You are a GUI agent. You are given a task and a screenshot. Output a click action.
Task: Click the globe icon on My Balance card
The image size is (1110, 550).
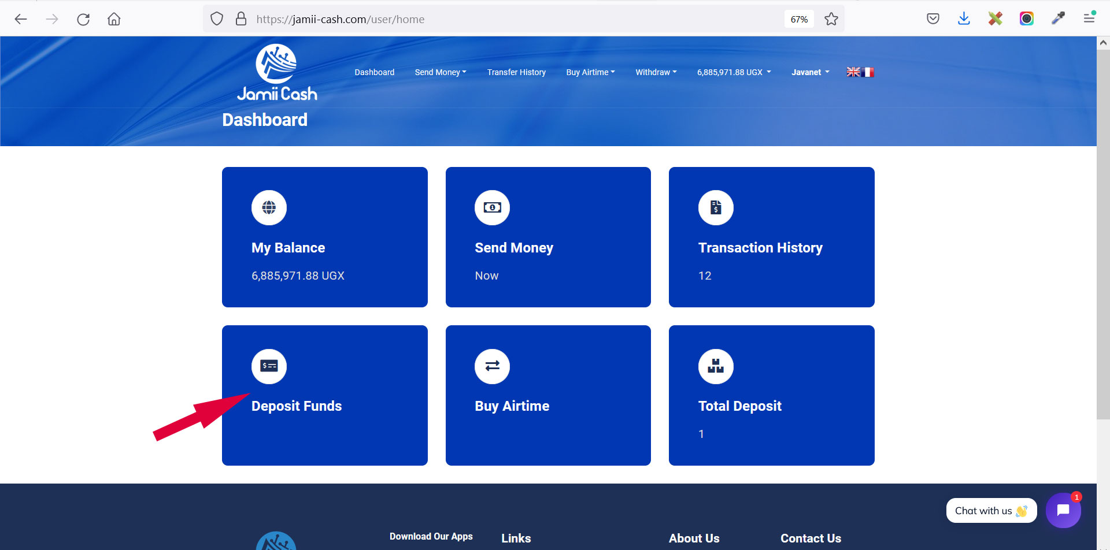click(x=269, y=207)
